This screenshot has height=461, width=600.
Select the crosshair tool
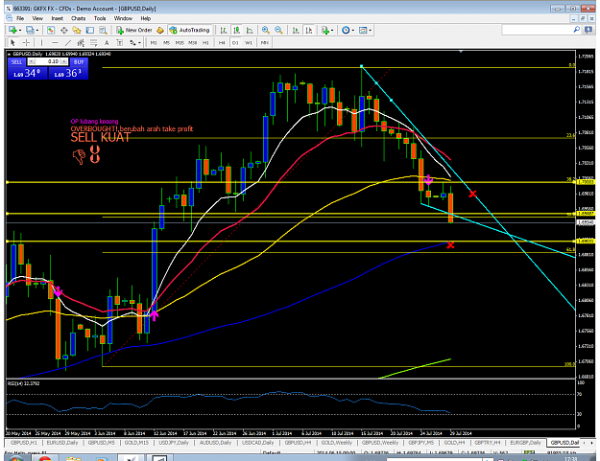tap(26, 43)
